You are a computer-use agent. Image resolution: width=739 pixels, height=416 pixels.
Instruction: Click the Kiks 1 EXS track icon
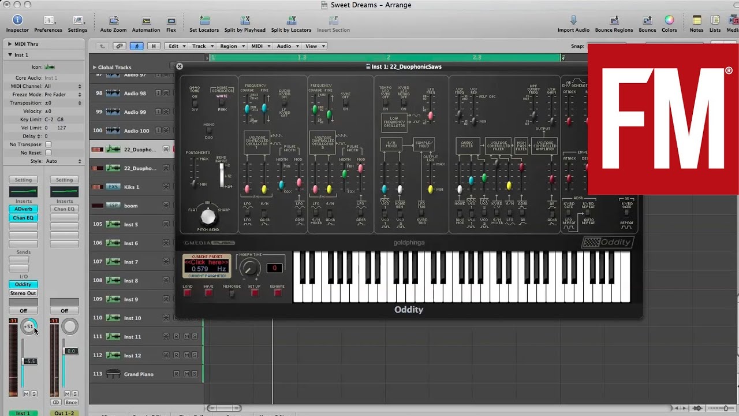click(114, 187)
